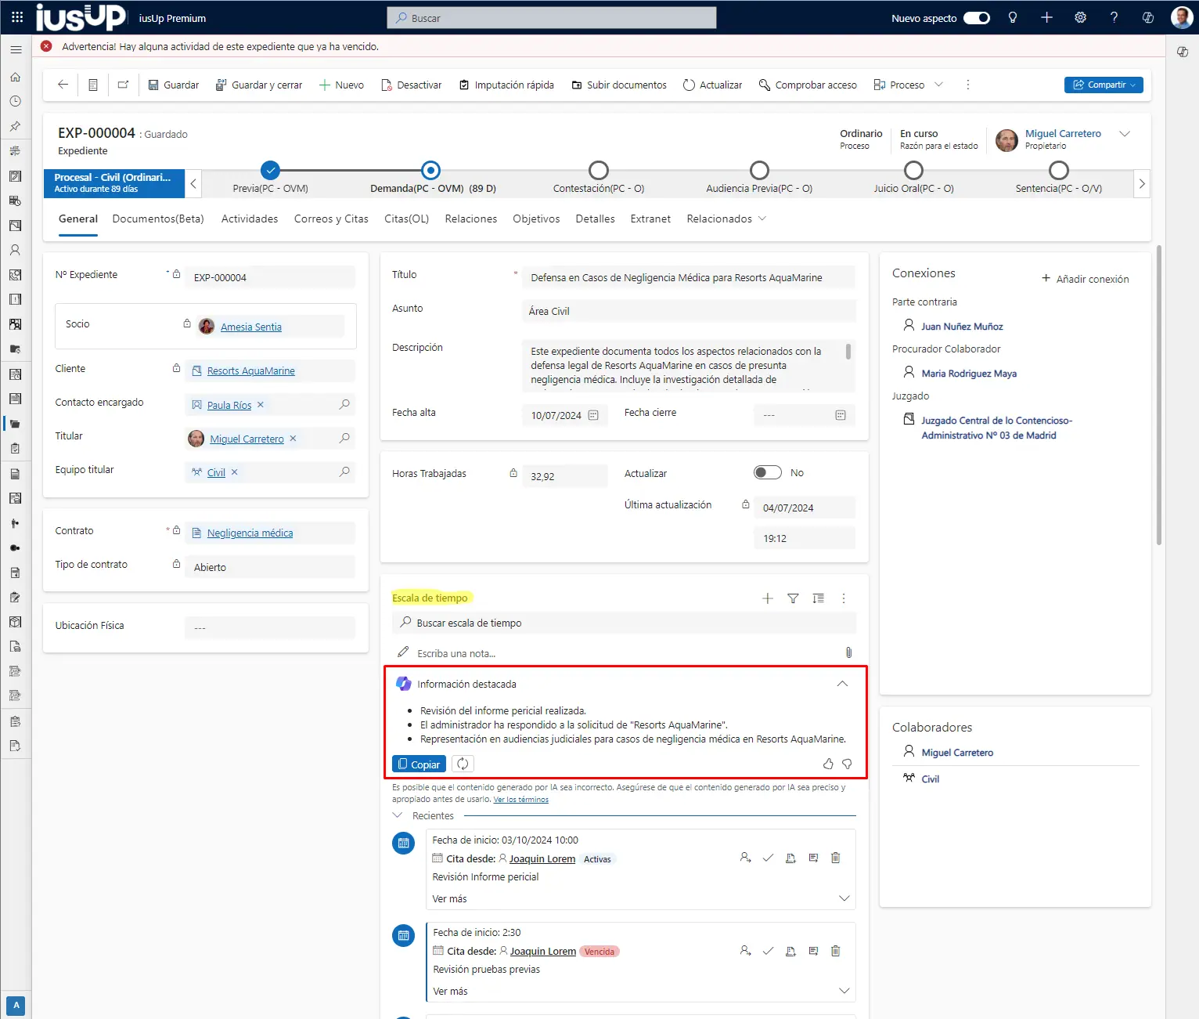This screenshot has height=1019, width=1199.
Task: Click the Actualizar refresh toolbar button
Action: (712, 85)
